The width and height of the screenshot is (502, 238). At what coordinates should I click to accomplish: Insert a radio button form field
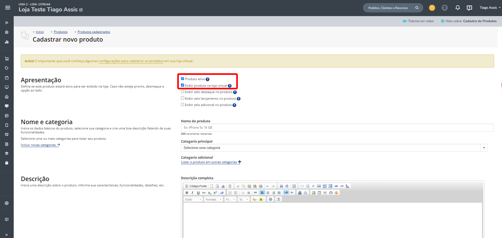point(313,186)
